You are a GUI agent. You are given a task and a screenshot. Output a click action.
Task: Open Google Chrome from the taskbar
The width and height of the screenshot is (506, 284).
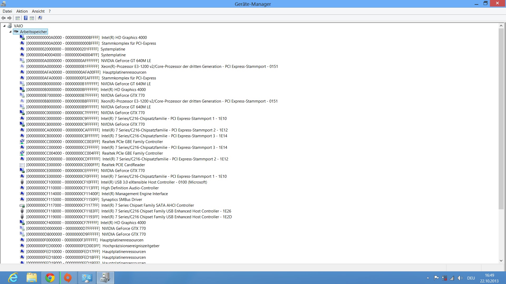(x=50, y=278)
